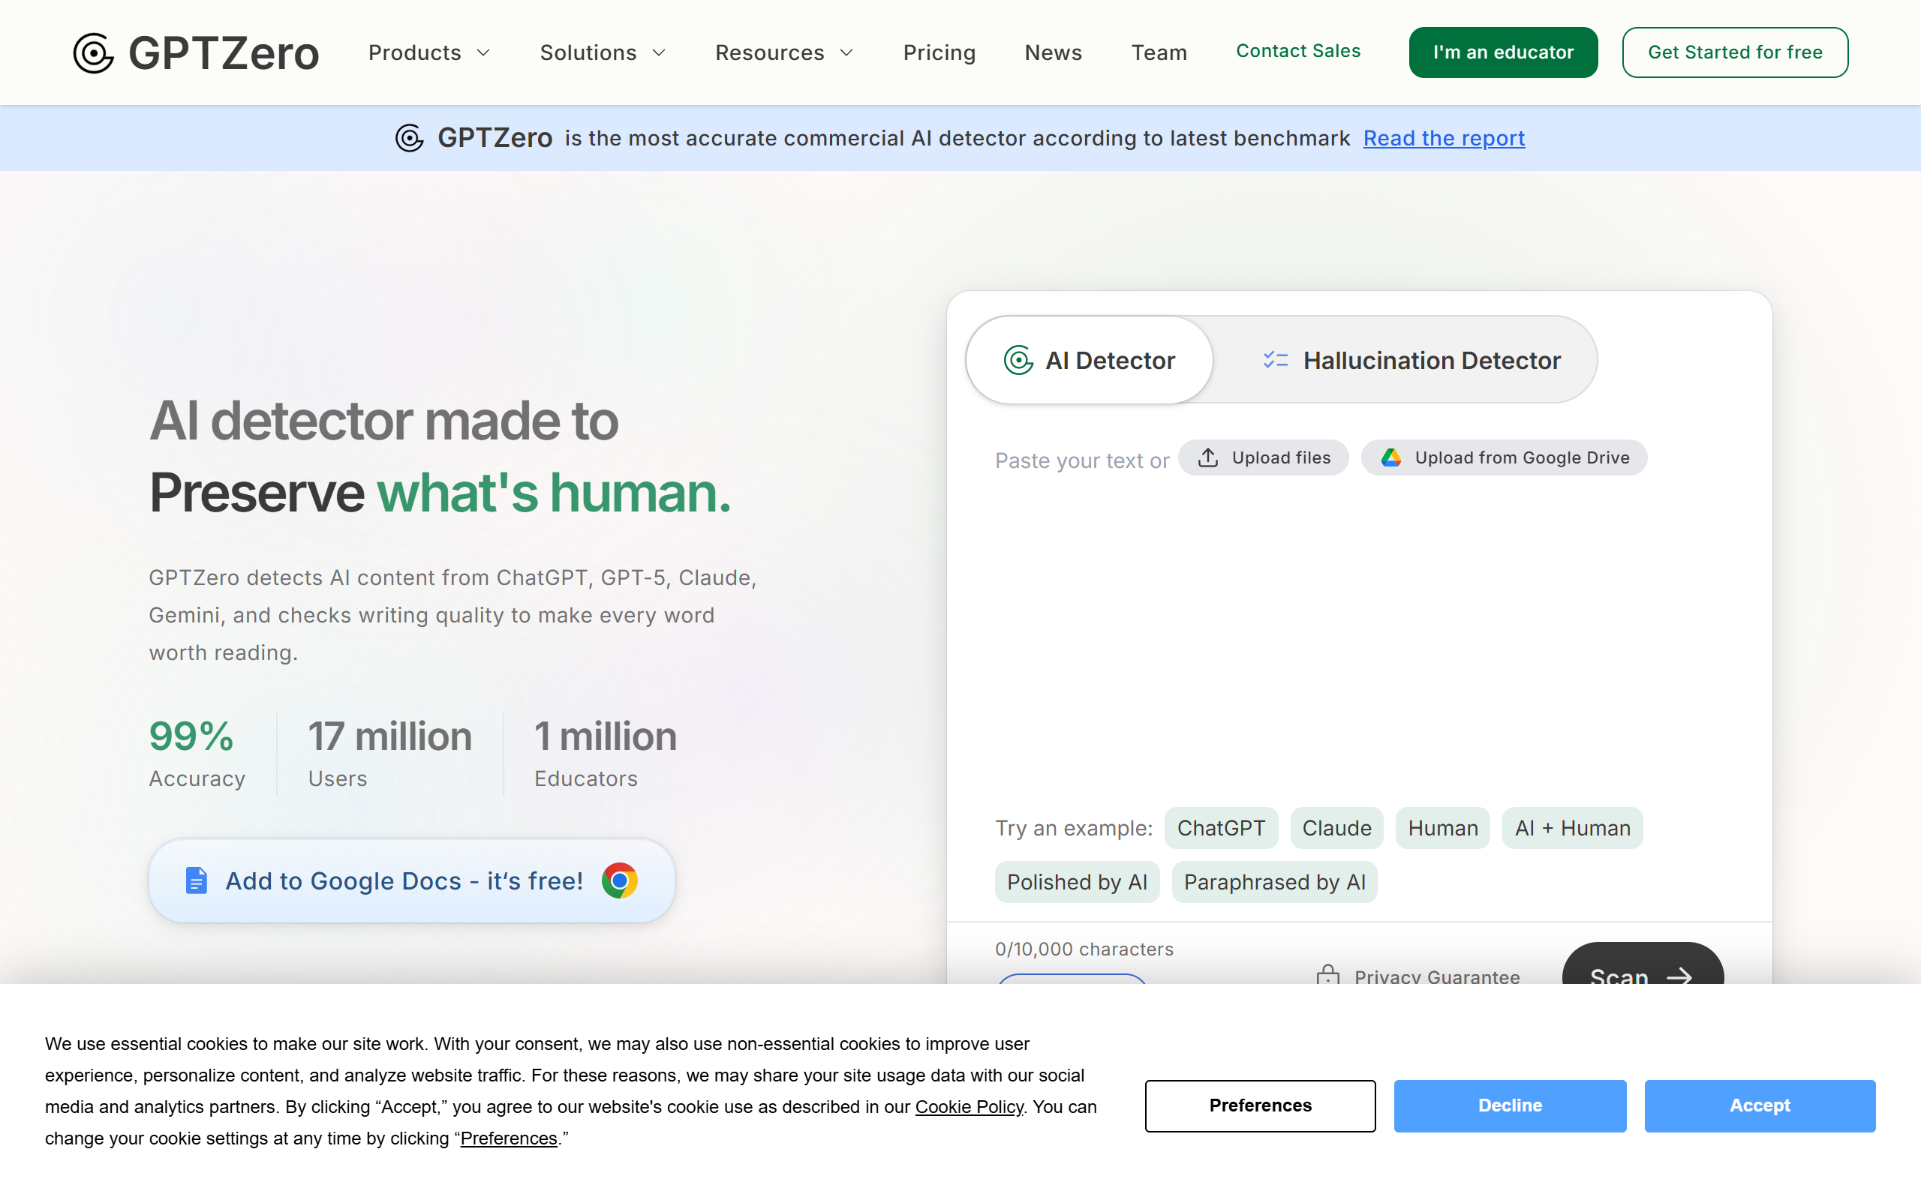Click the arrow icon on the Scan button
The width and height of the screenshot is (1921, 1200).
(1679, 976)
